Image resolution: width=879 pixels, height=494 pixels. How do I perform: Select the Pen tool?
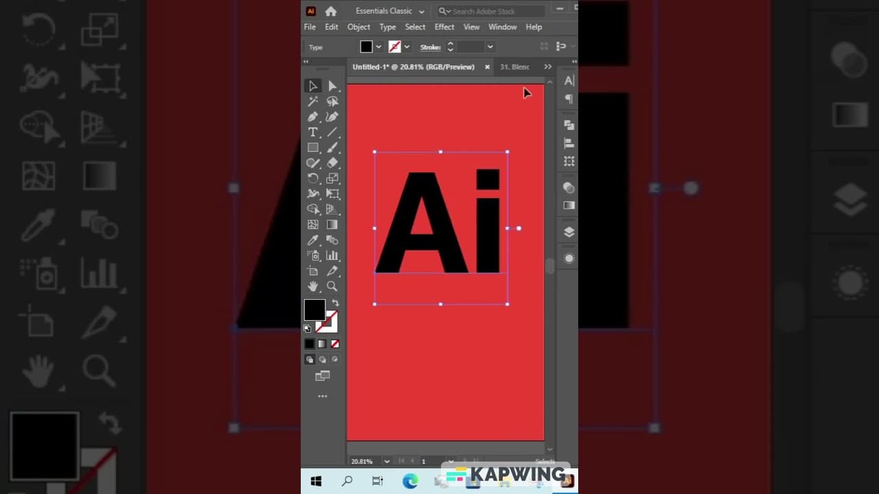(312, 117)
